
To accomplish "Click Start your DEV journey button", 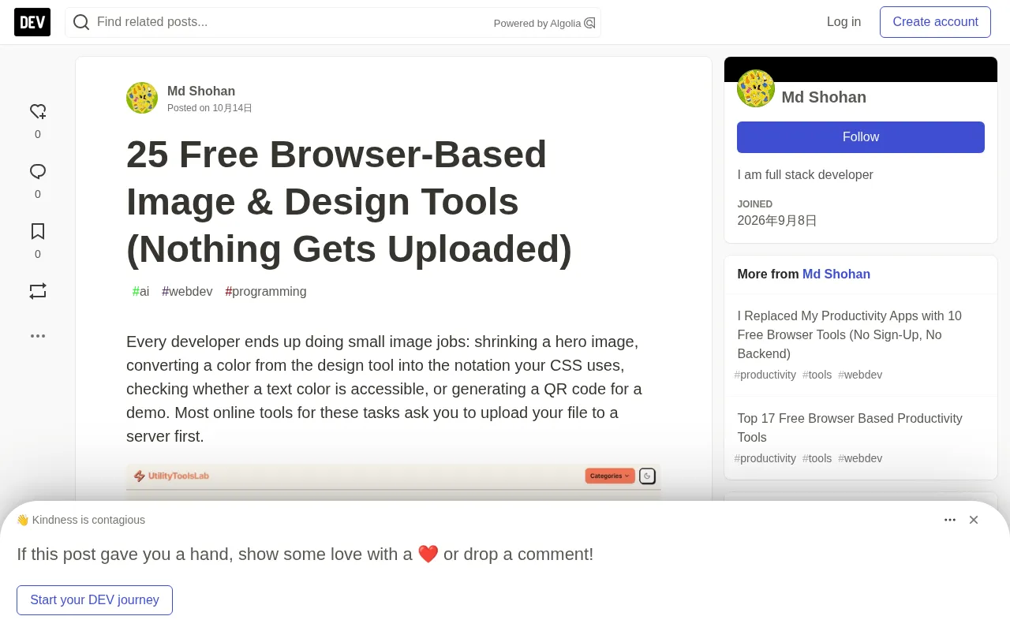I will pyautogui.click(x=95, y=600).
